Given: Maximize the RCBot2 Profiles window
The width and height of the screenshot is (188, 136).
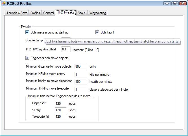Looking at the screenshot, I should tap(175, 3).
